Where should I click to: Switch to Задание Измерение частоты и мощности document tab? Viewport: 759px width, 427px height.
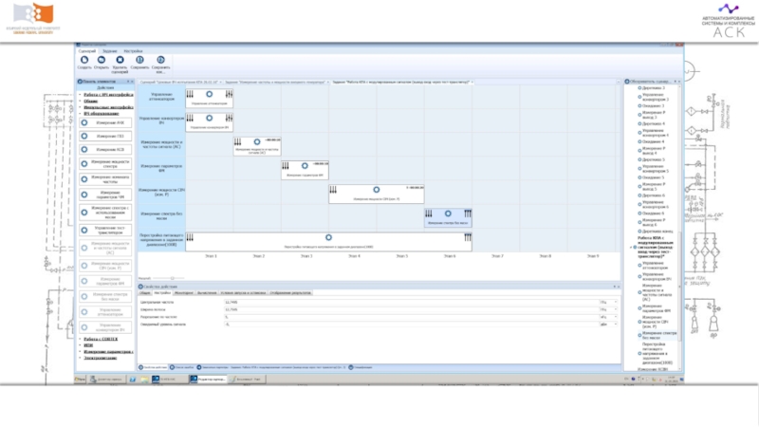pos(275,83)
